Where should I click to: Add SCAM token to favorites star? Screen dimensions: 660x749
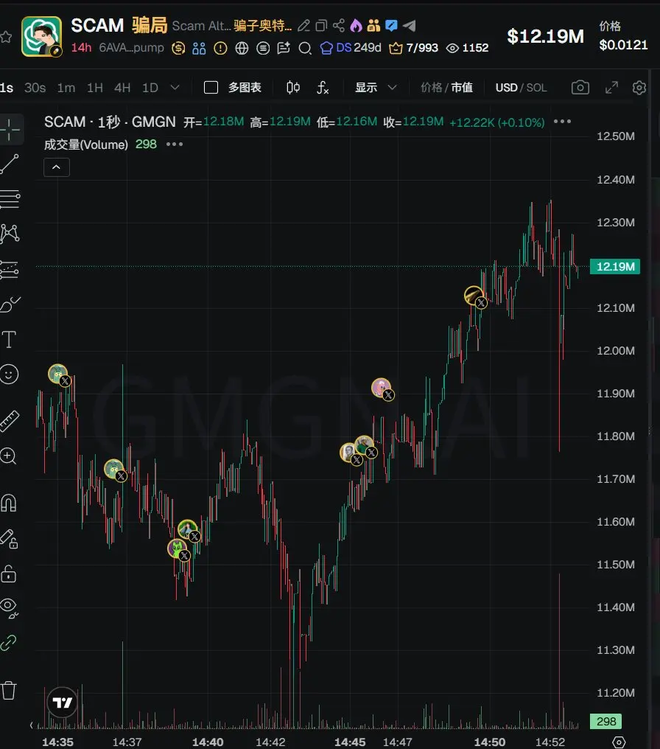pyautogui.click(x=5, y=37)
